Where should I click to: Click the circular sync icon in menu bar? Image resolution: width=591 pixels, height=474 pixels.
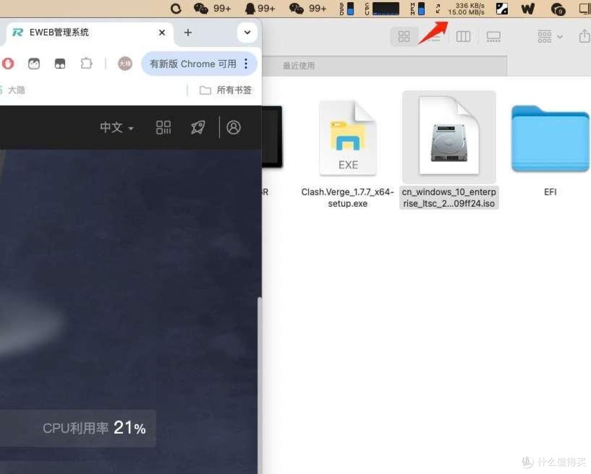pyautogui.click(x=176, y=8)
